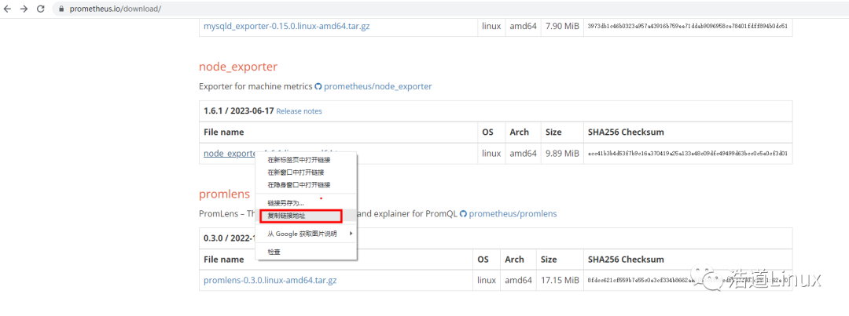Click the padlock site security icon
Image resolution: width=849 pixels, height=316 pixels.
coord(61,9)
